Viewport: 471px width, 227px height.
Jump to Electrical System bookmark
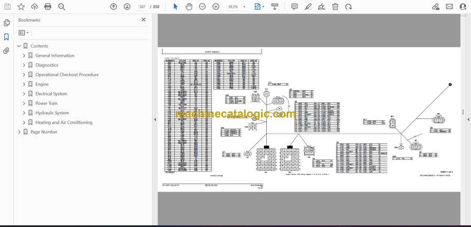pos(51,94)
